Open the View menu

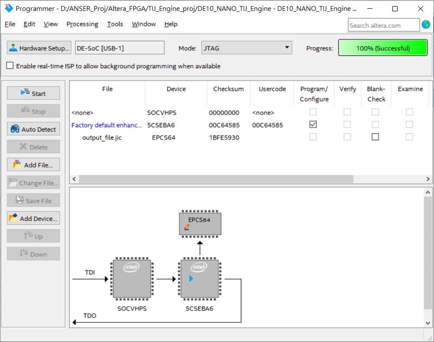click(x=51, y=24)
